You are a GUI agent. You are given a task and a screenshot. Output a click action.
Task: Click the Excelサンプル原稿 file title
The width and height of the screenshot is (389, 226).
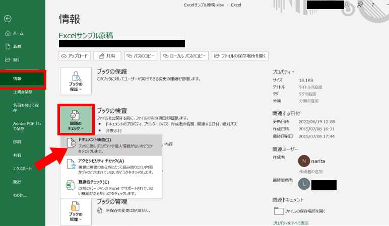coord(86,35)
